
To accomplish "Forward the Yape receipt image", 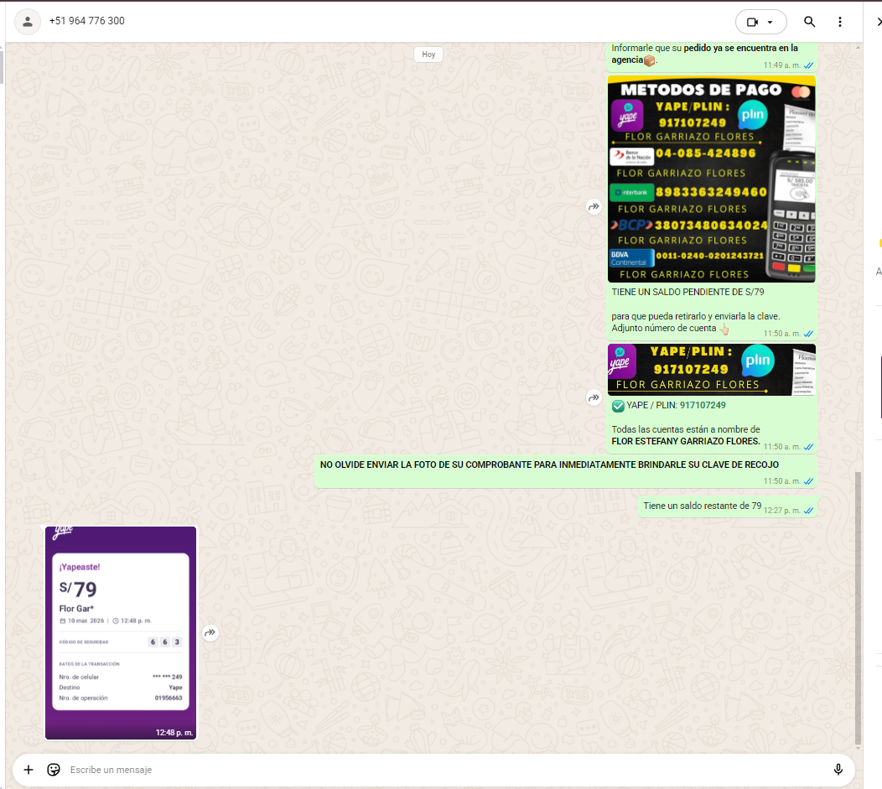I will tap(210, 633).
